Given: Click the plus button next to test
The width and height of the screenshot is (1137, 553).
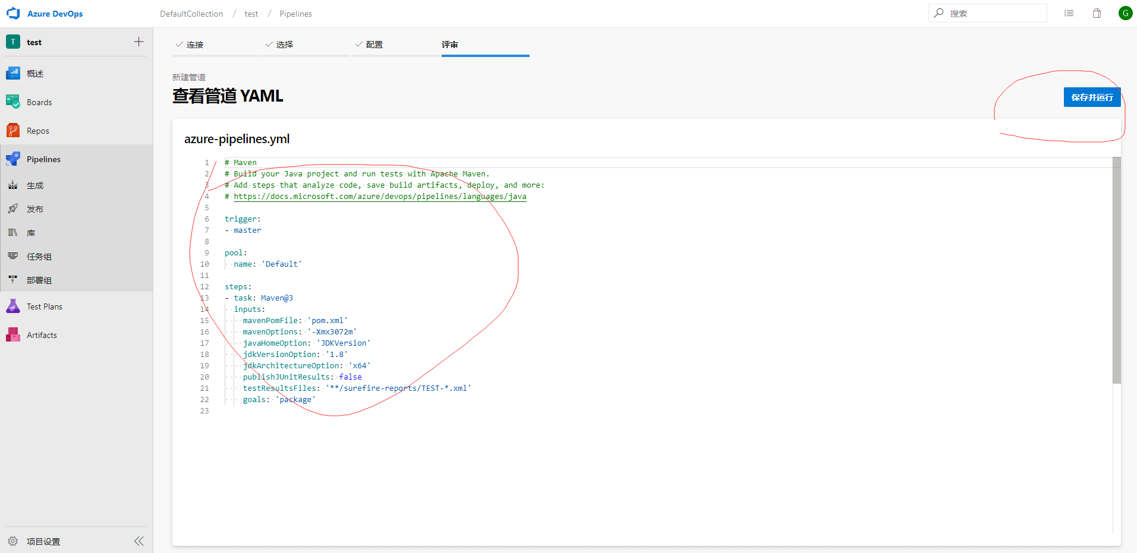Looking at the screenshot, I should [x=138, y=42].
